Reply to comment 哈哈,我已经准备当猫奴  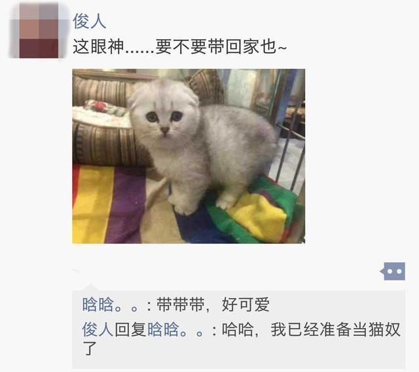(312, 329)
